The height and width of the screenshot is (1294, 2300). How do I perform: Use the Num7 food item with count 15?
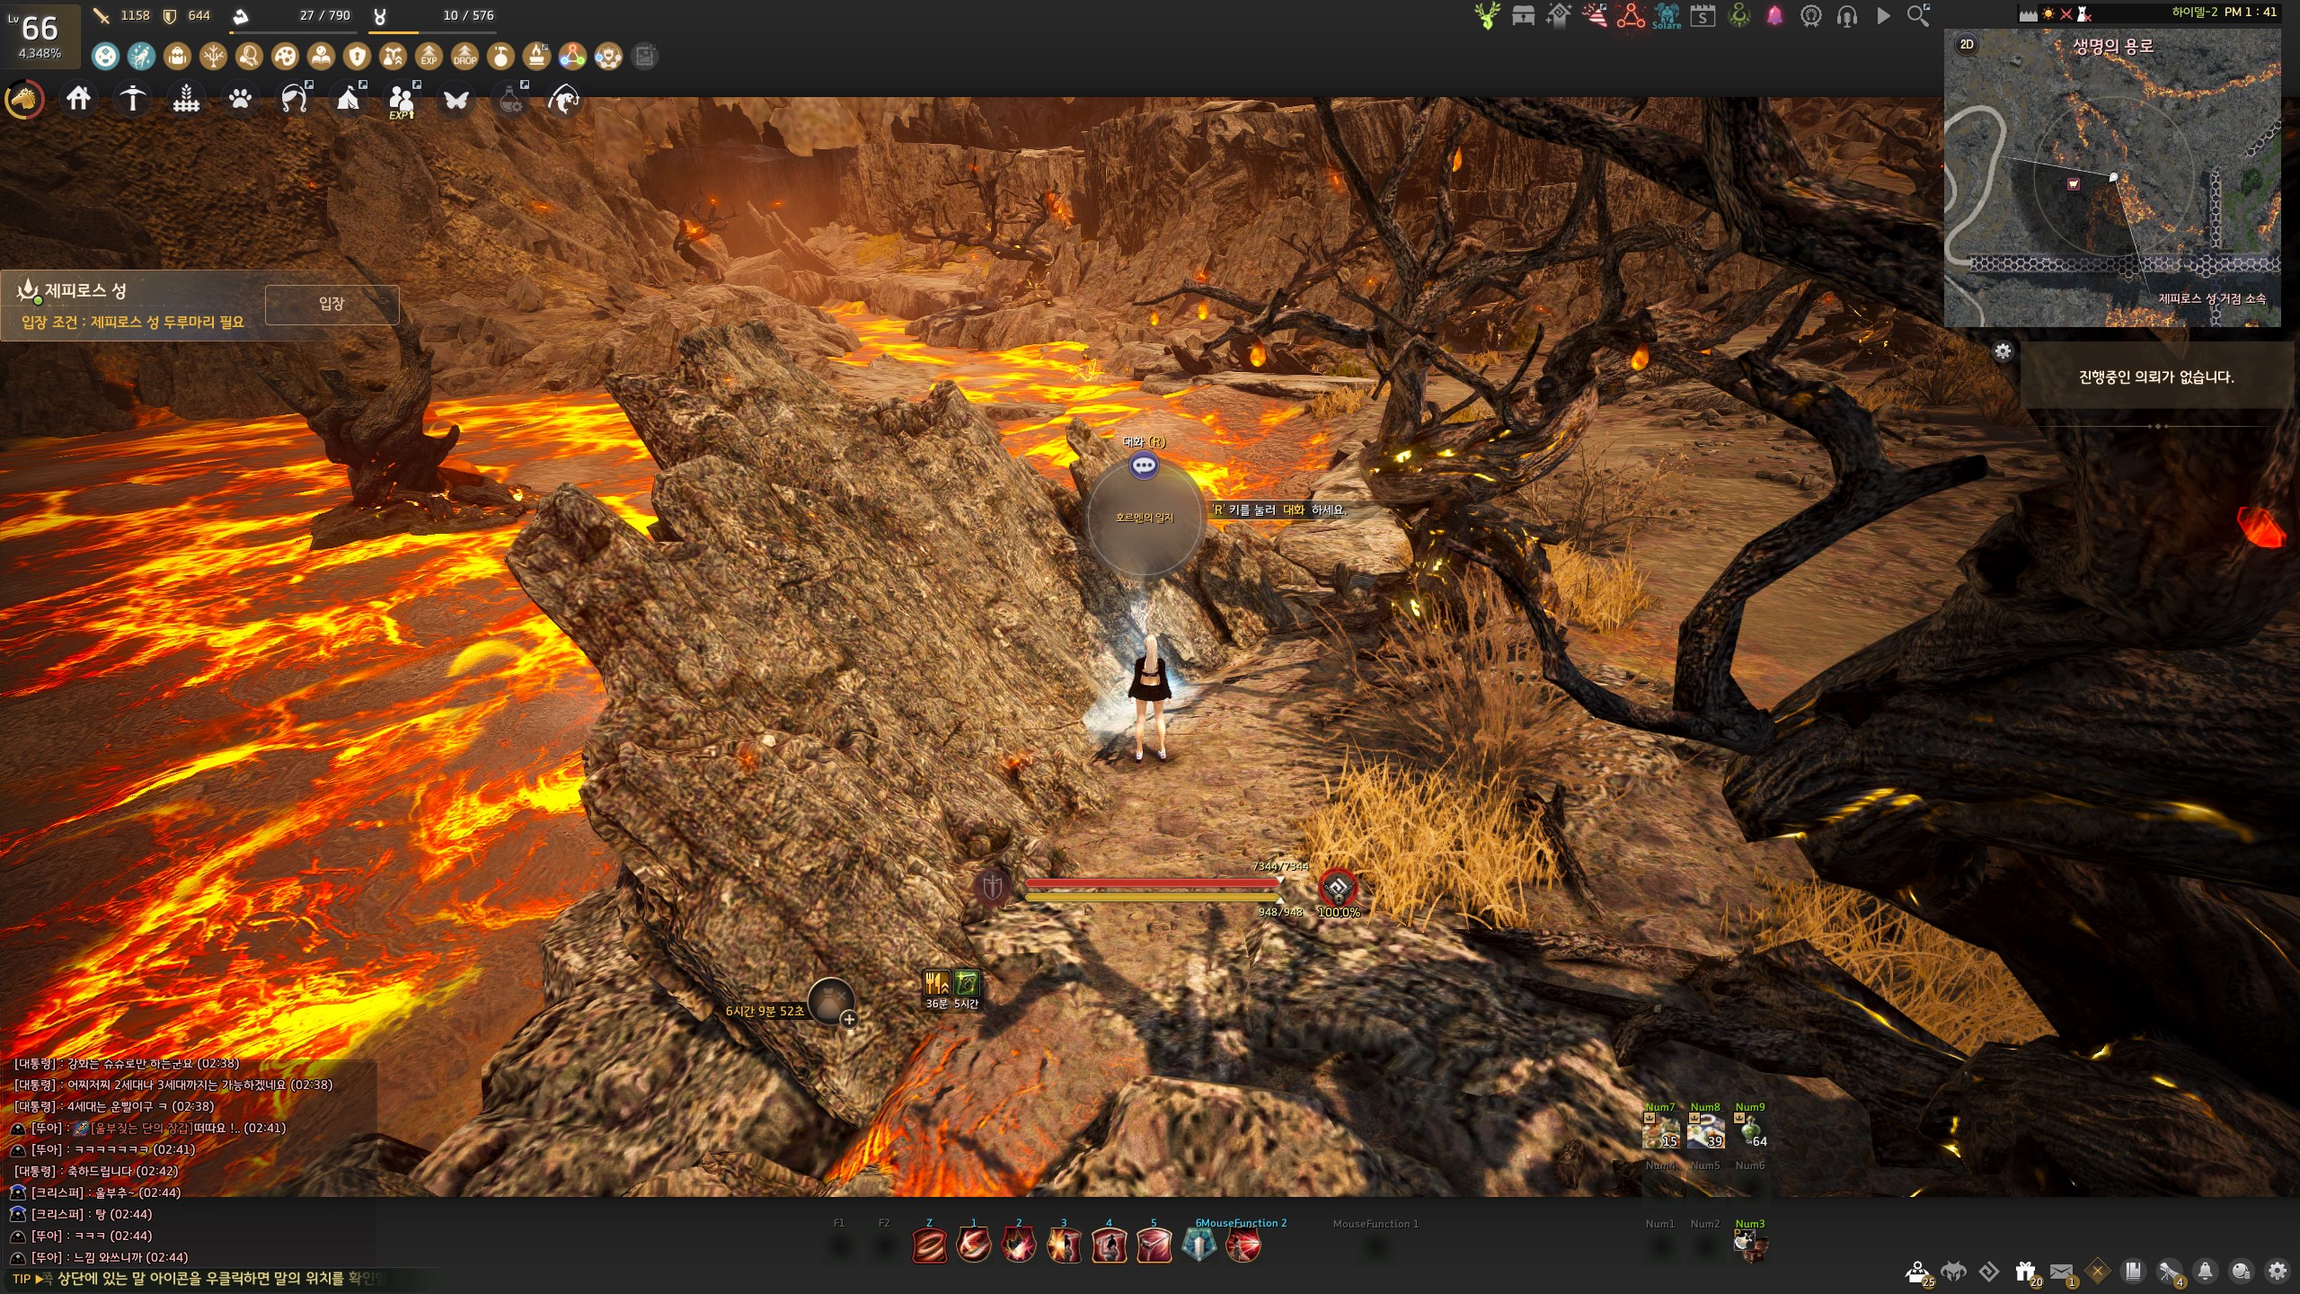(x=1660, y=1131)
